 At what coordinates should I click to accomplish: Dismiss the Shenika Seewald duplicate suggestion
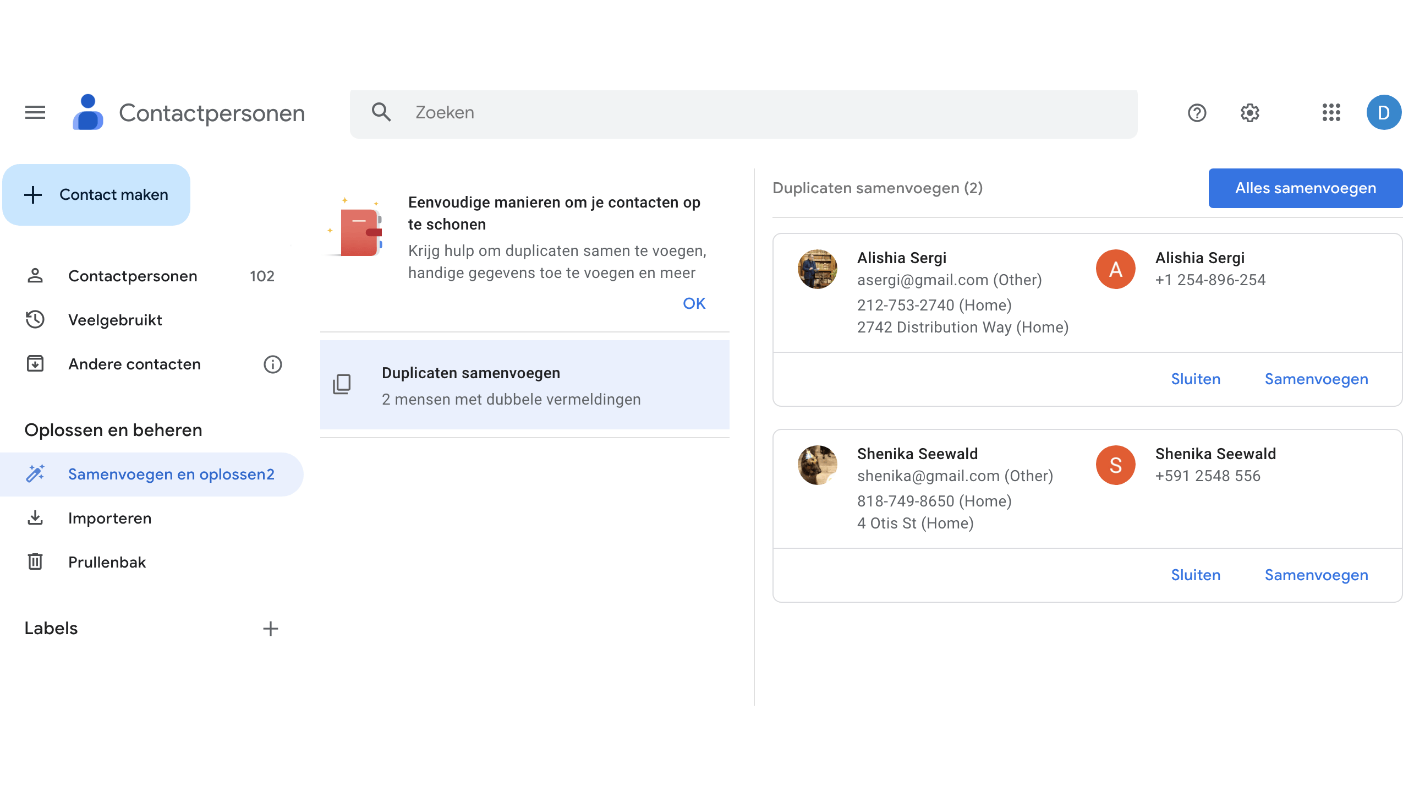pos(1196,575)
